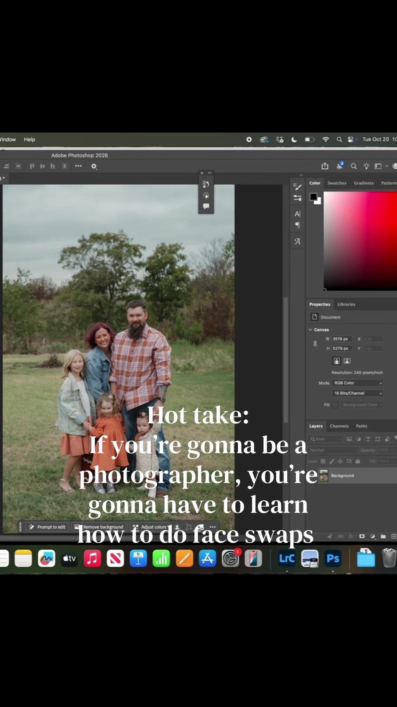
Task: Click the foreground color swatch
Action: point(313,197)
